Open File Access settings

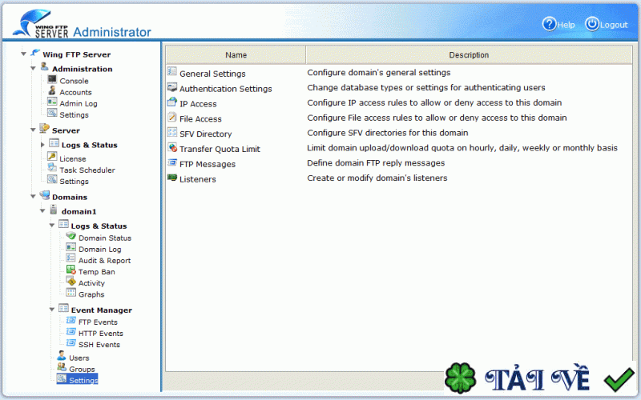click(200, 119)
